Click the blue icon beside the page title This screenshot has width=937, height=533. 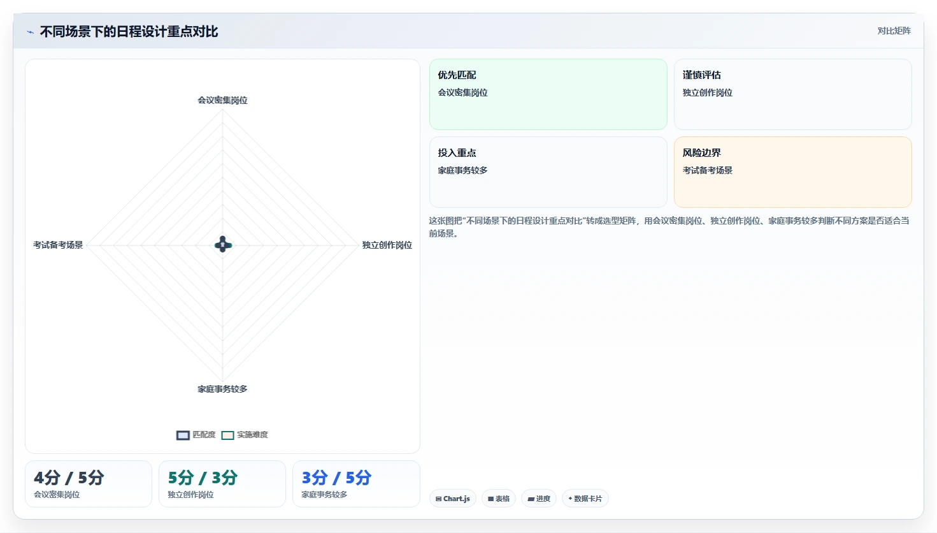(x=30, y=32)
